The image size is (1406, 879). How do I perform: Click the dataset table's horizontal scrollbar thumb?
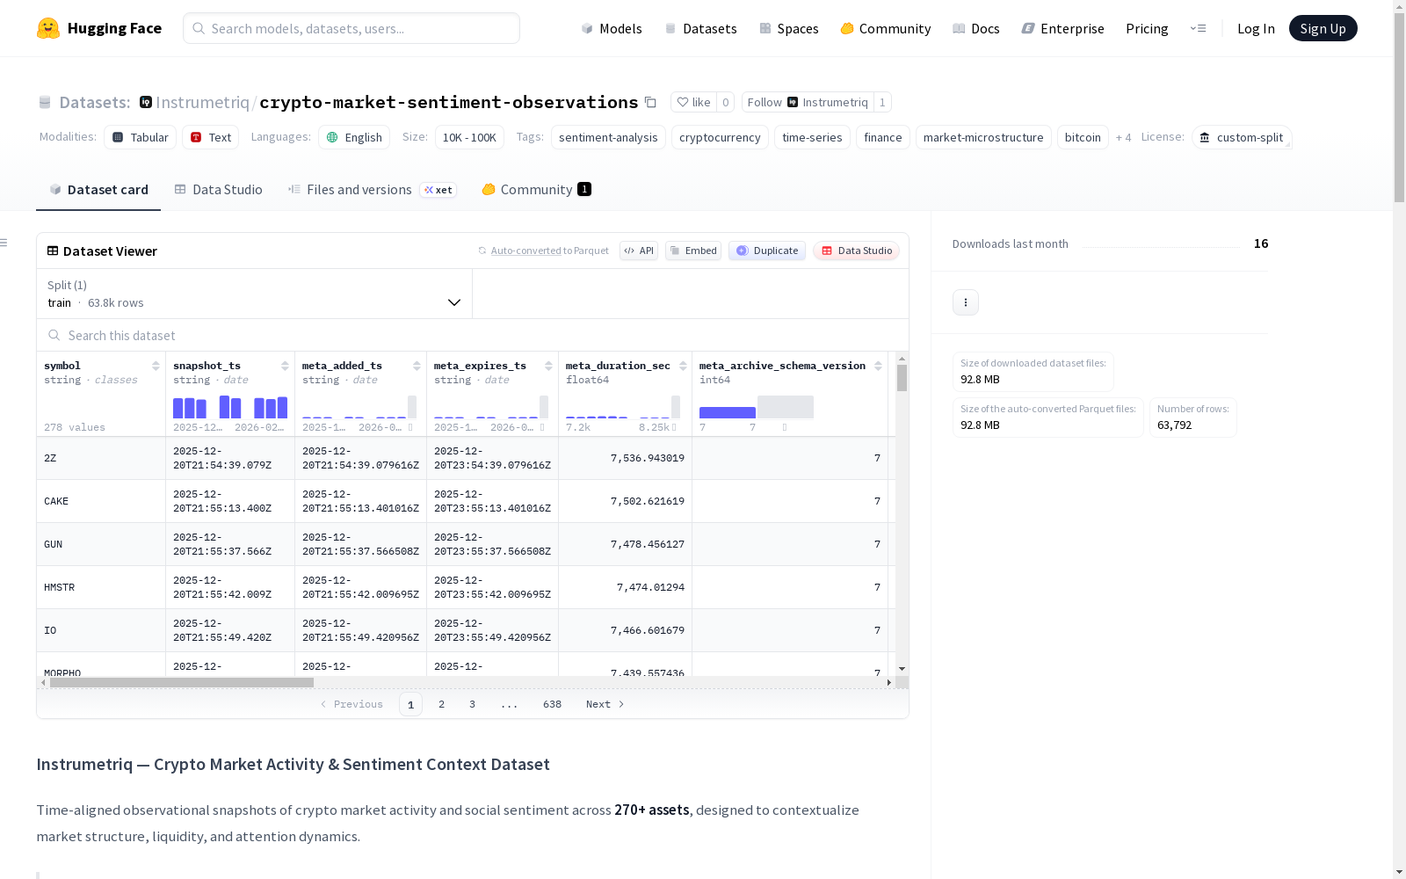(x=182, y=682)
